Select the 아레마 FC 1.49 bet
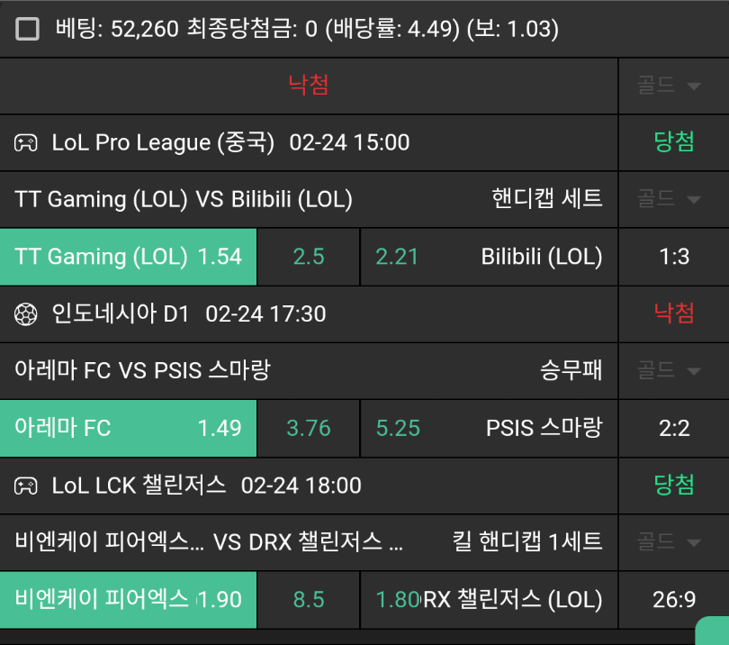This screenshot has width=729, height=645. 129,428
